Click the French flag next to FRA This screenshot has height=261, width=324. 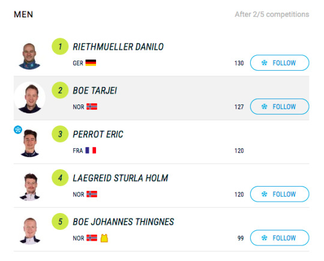[91, 150]
